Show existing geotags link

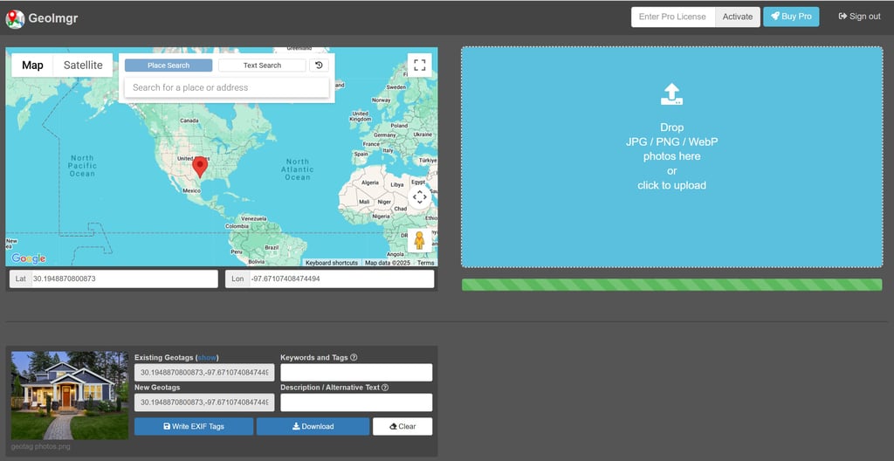(x=207, y=358)
